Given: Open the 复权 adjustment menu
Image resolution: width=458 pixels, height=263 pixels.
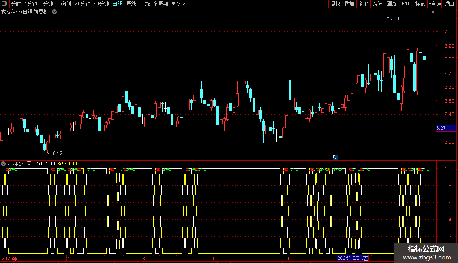Looking at the screenshot, I should [x=335, y=4].
